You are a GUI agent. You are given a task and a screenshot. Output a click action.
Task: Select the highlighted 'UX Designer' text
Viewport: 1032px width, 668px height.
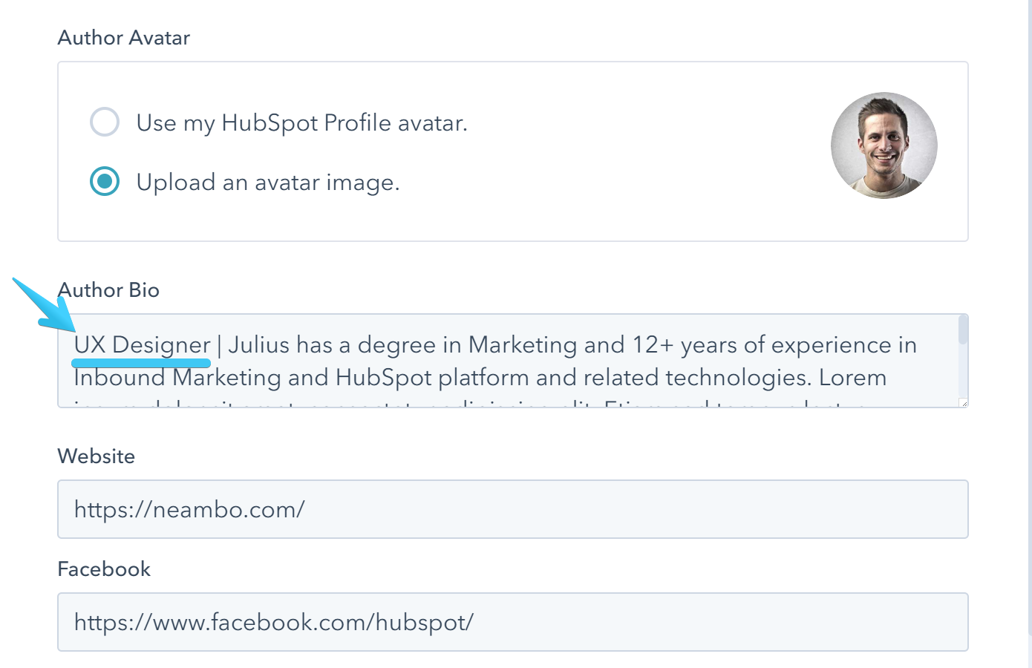[x=141, y=344]
